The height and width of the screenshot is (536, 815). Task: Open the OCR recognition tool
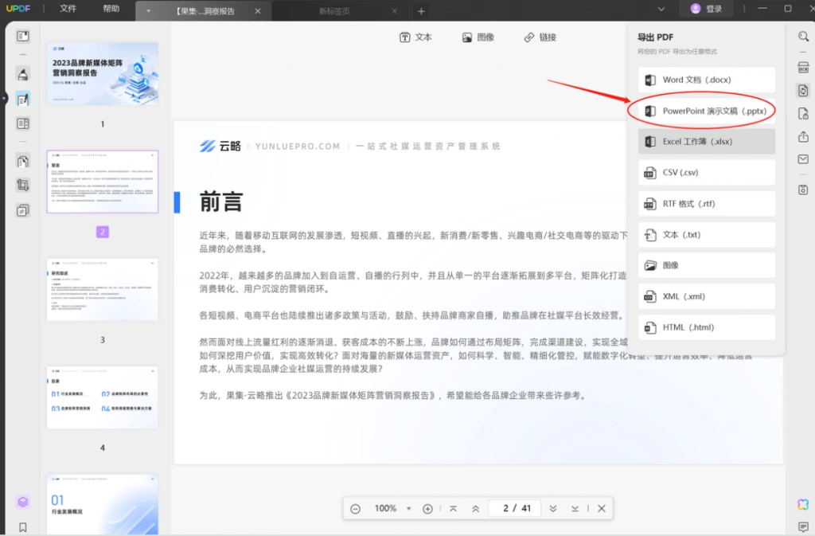point(803,68)
